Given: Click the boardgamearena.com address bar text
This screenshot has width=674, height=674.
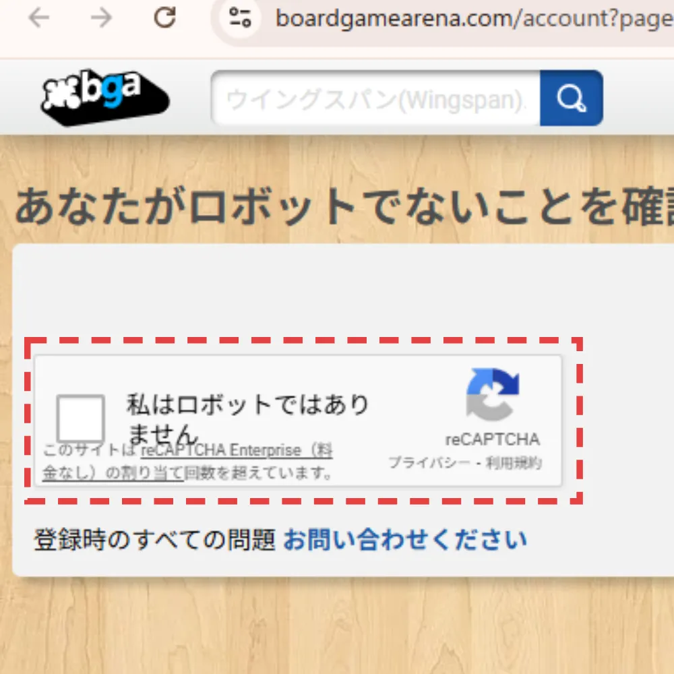Looking at the screenshot, I should [x=438, y=18].
